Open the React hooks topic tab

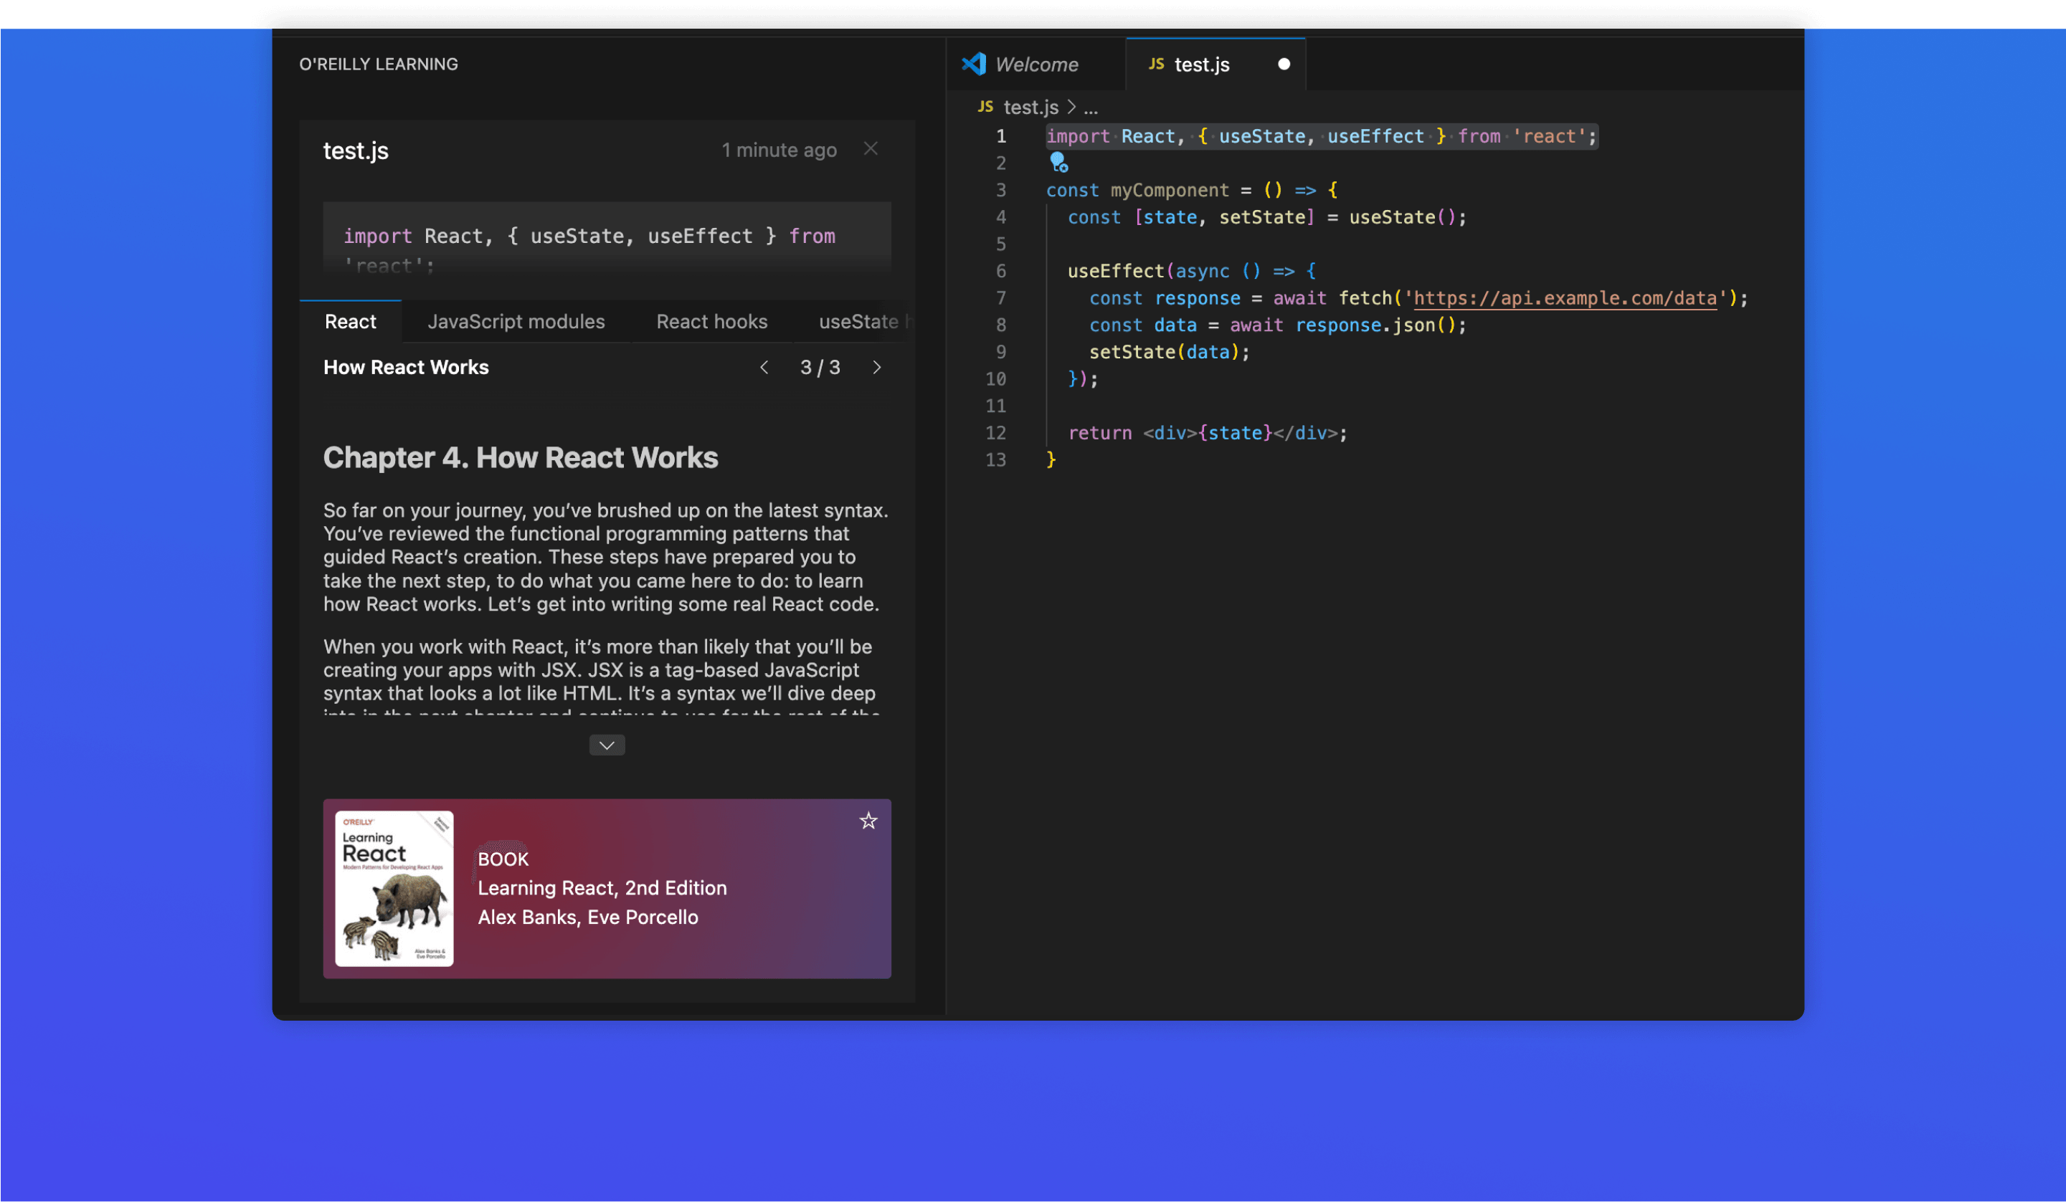(711, 322)
